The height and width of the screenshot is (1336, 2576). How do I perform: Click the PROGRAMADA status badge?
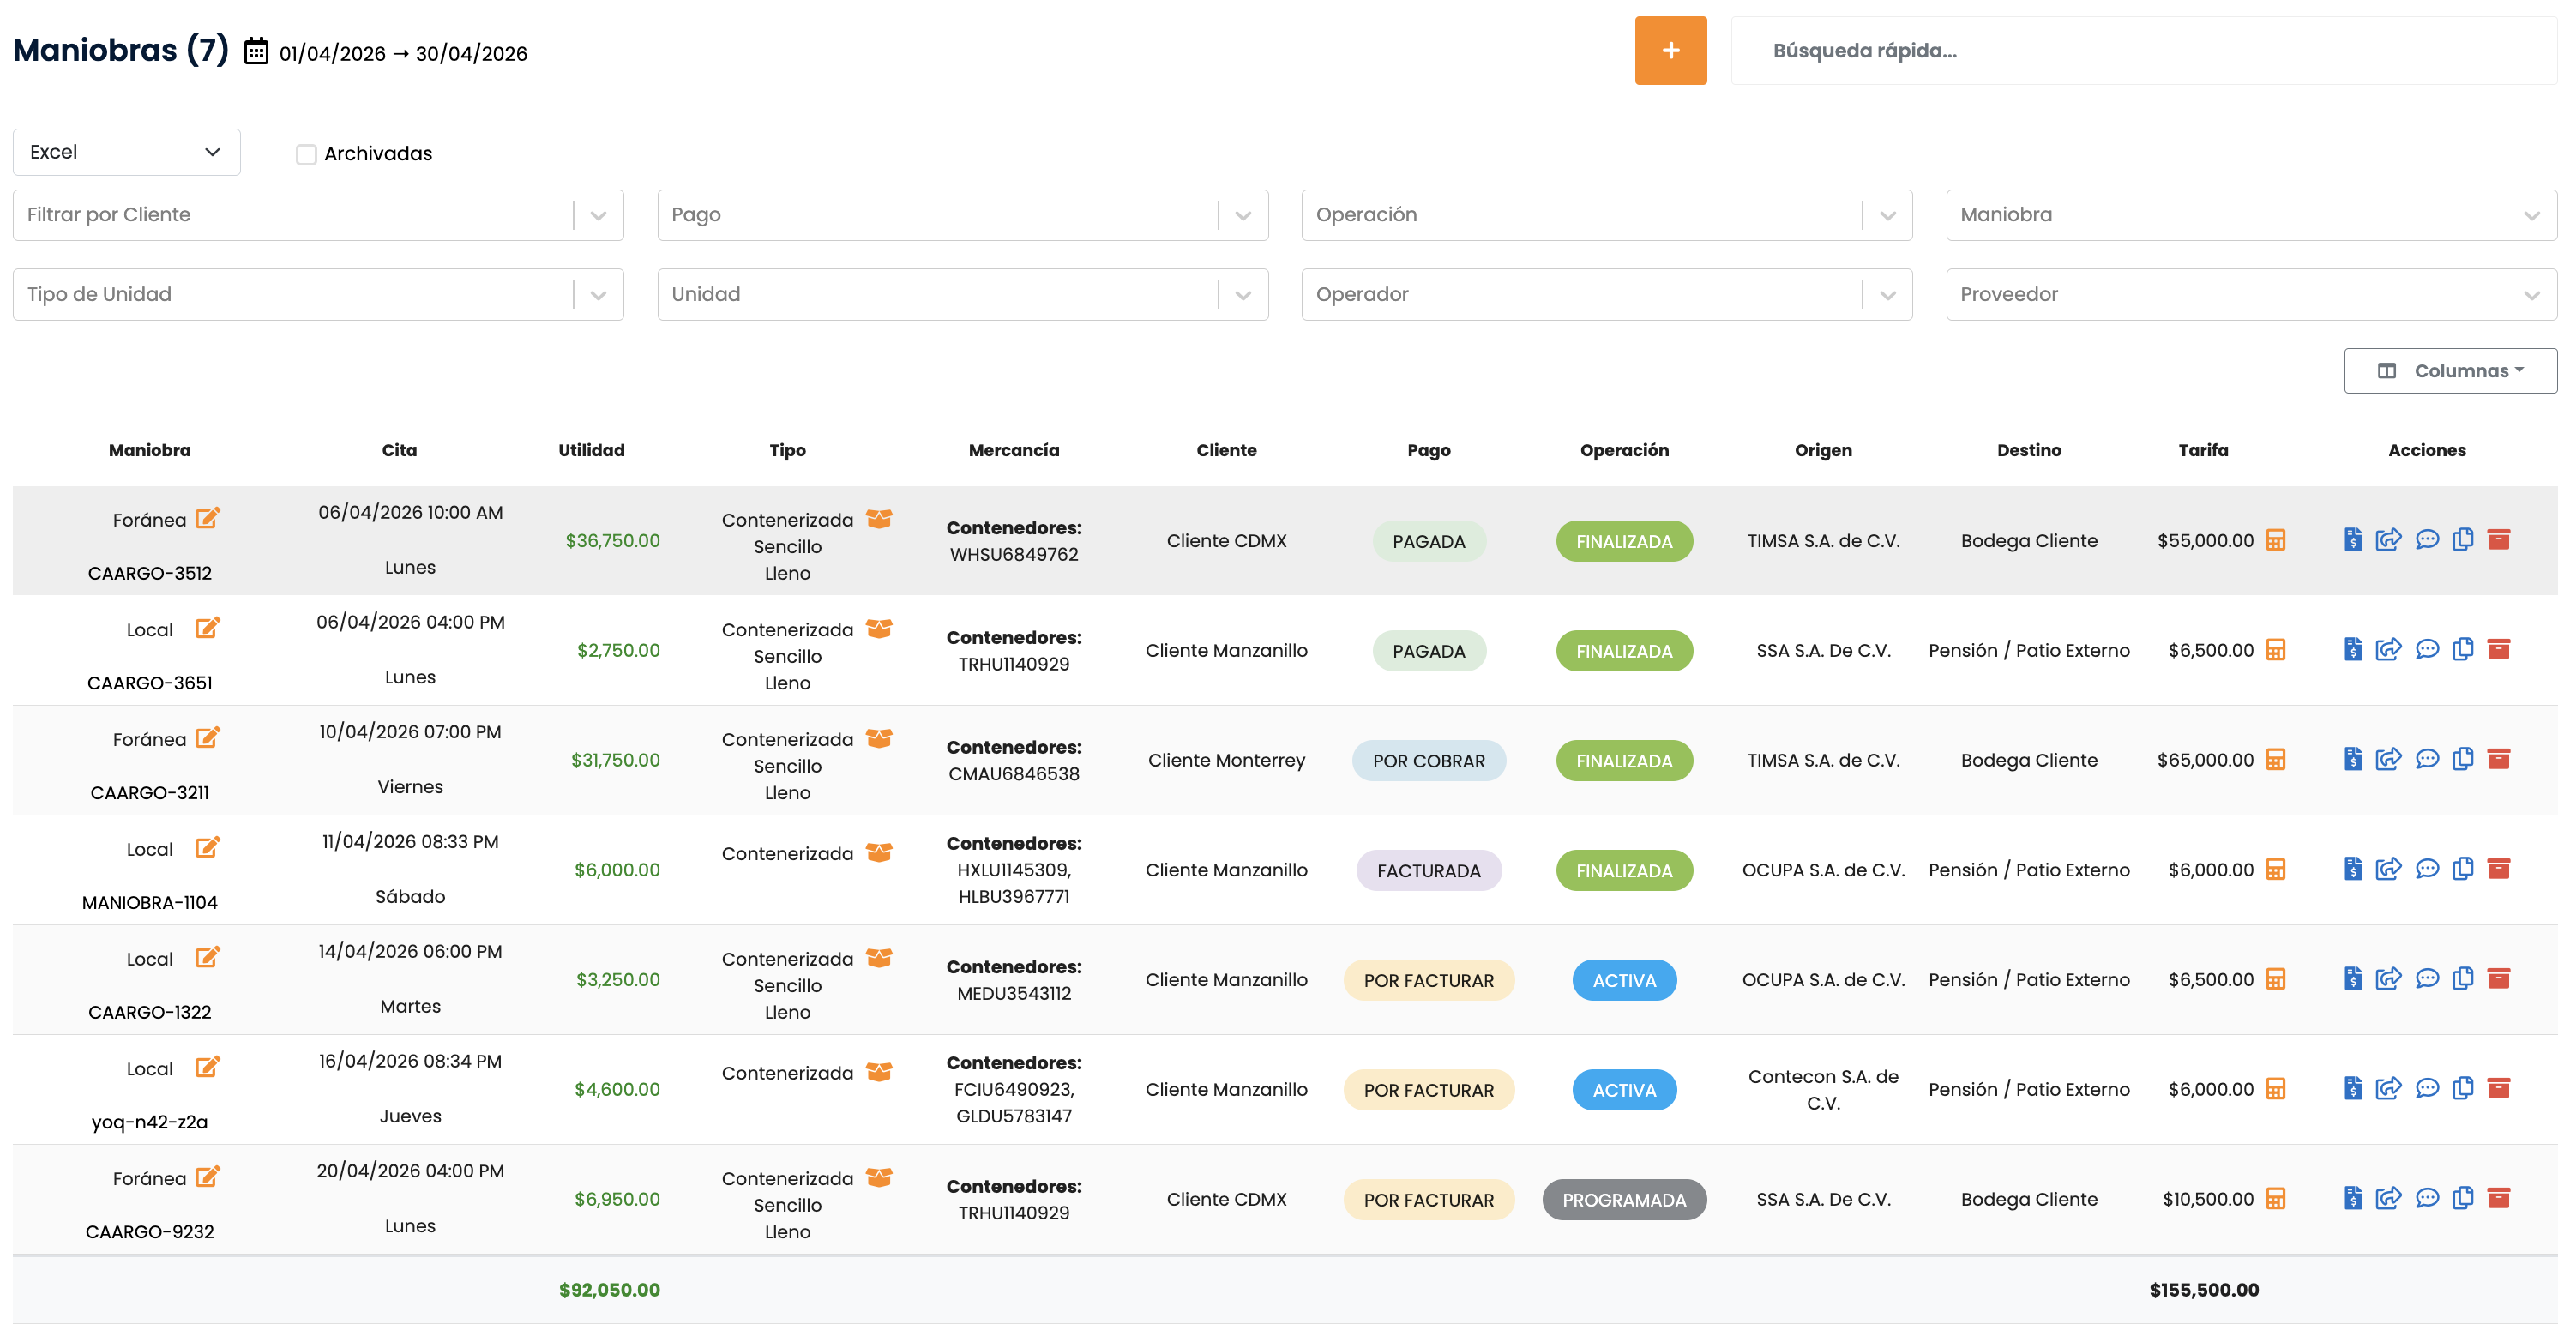click(x=1623, y=1199)
